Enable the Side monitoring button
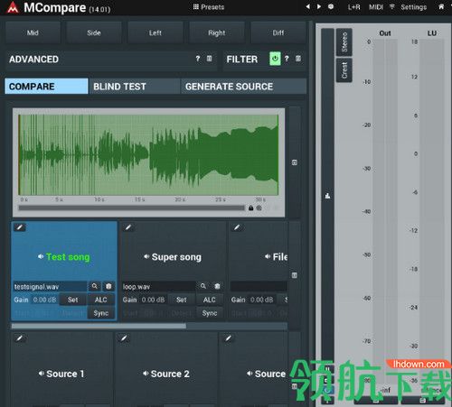This screenshot has width=452, height=407. point(94,32)
